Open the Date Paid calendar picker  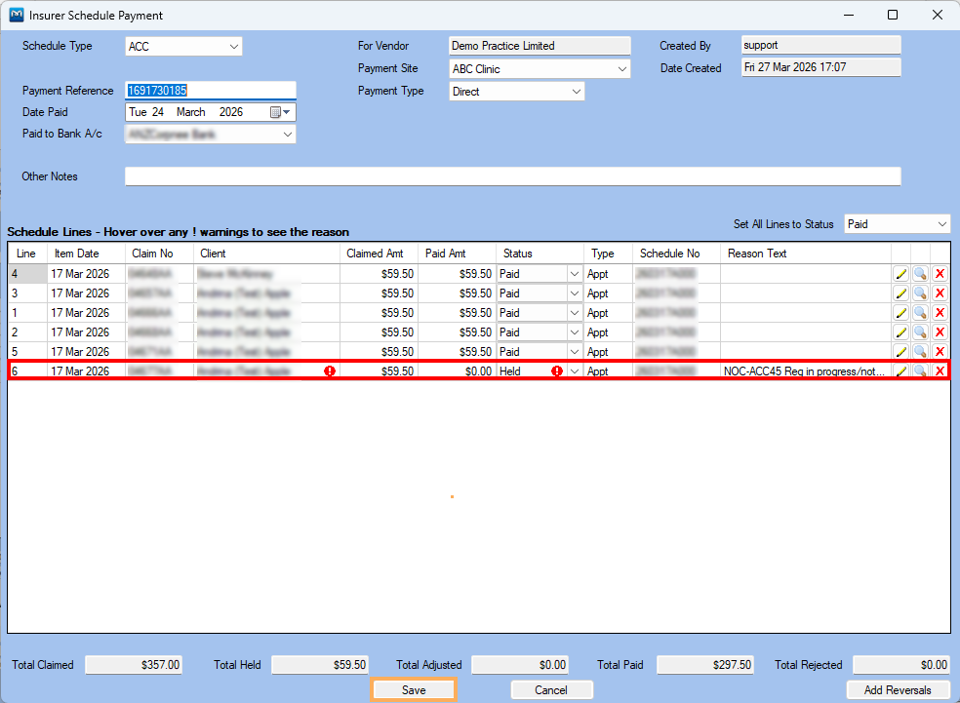pos(280,112)
